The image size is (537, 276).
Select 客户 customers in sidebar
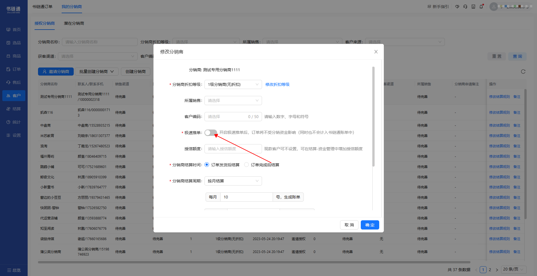point(14,96)
